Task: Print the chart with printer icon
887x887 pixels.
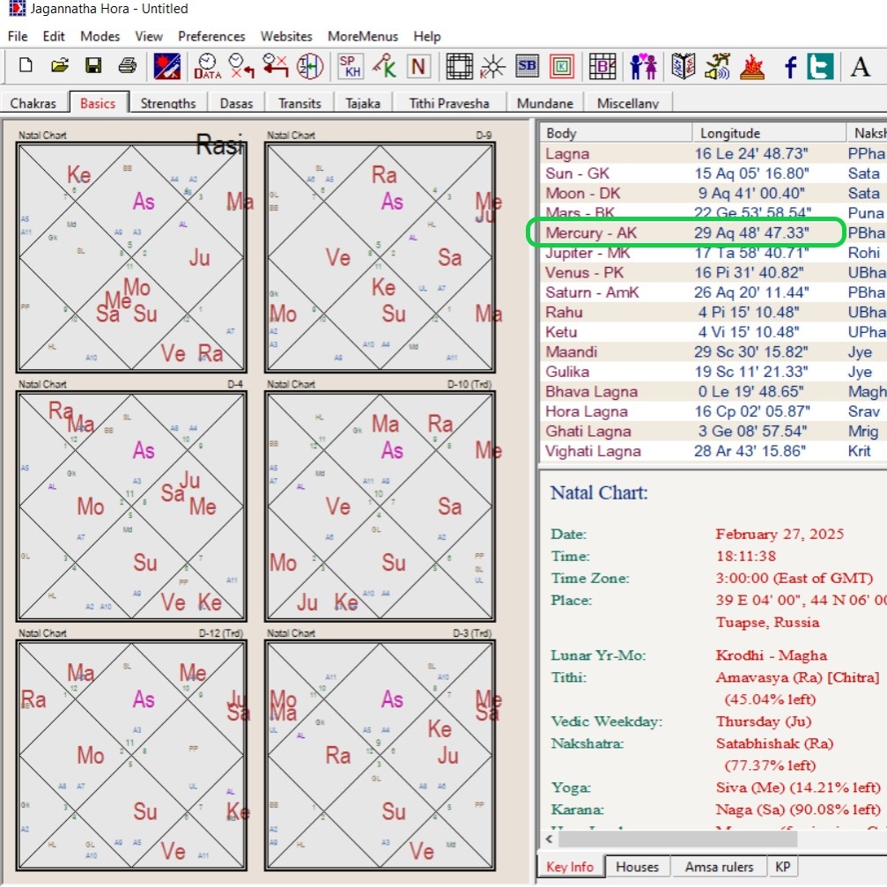Action: click(127, 65)
